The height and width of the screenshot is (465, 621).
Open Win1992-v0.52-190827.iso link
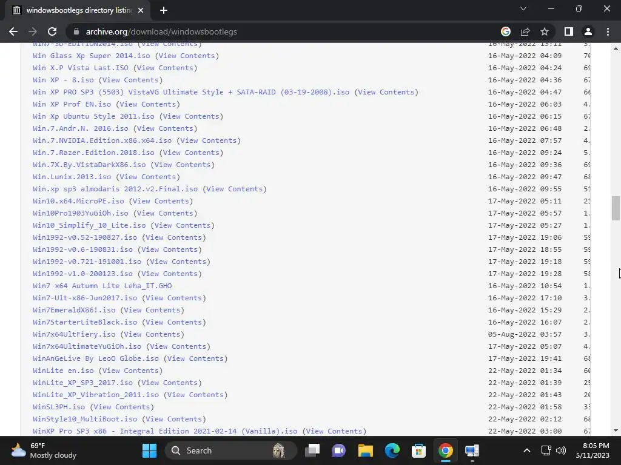(x=85, y=237)
